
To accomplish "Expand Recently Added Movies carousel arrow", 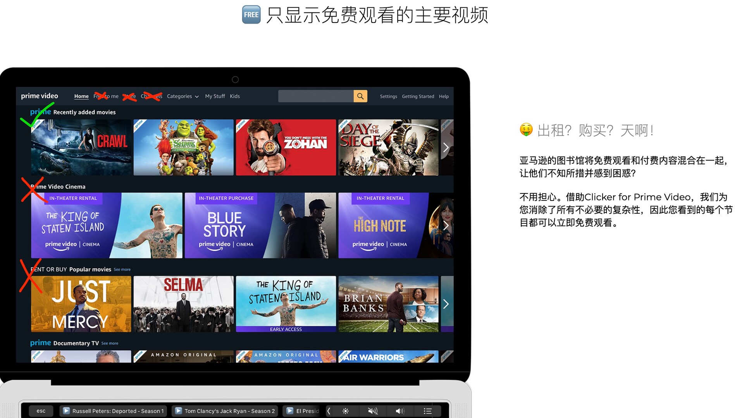I will 445,147.
